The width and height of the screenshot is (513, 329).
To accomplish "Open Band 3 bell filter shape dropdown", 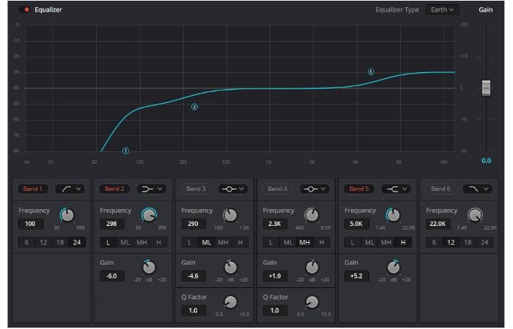I will point(233,189).
